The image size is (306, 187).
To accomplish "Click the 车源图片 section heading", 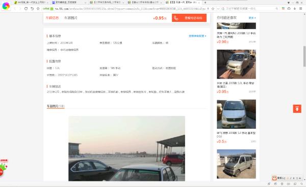I will (x=56, y=106).
